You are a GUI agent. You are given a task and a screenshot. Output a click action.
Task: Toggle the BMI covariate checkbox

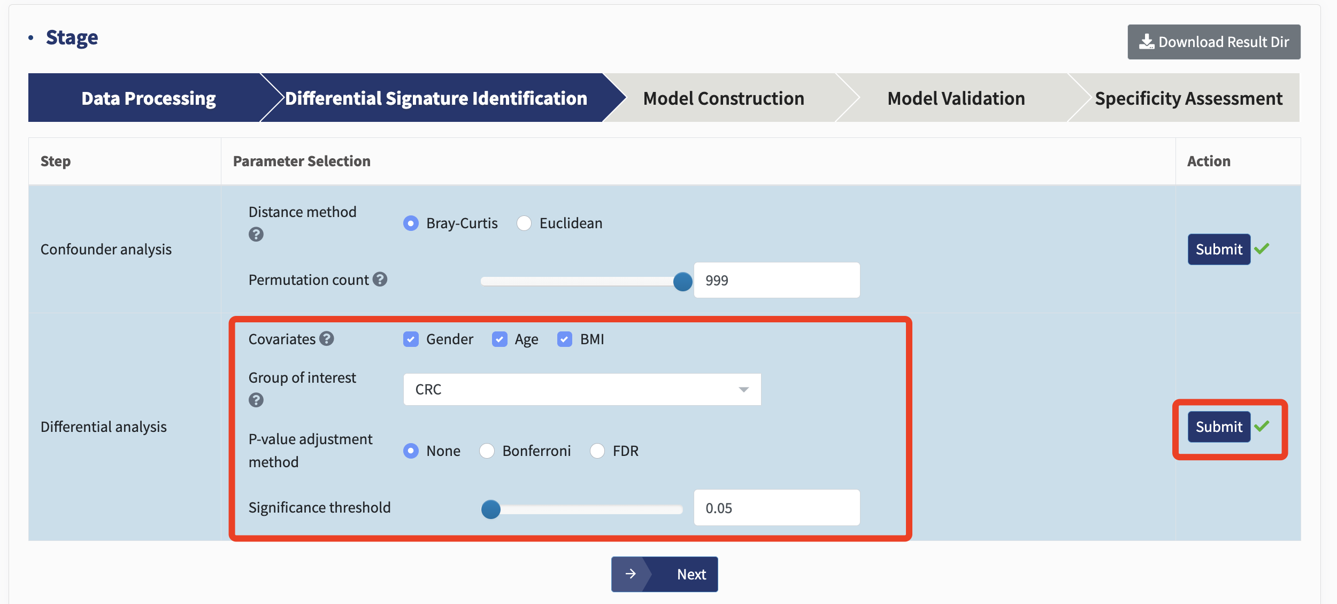pyautogui.click(x=565, y=339)
